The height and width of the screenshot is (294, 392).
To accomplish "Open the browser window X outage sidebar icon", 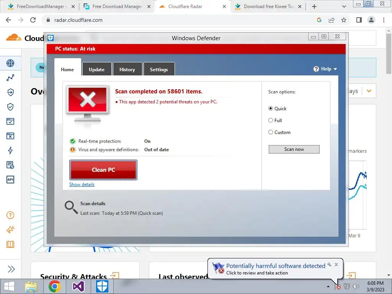I will 10,136.
